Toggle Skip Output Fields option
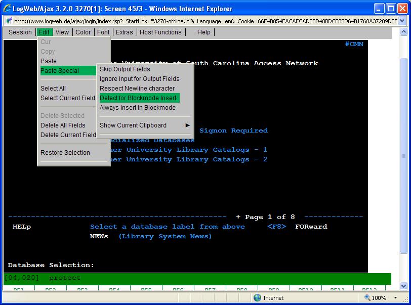Viewport: 411px width, 305px height. coord(125,69)
